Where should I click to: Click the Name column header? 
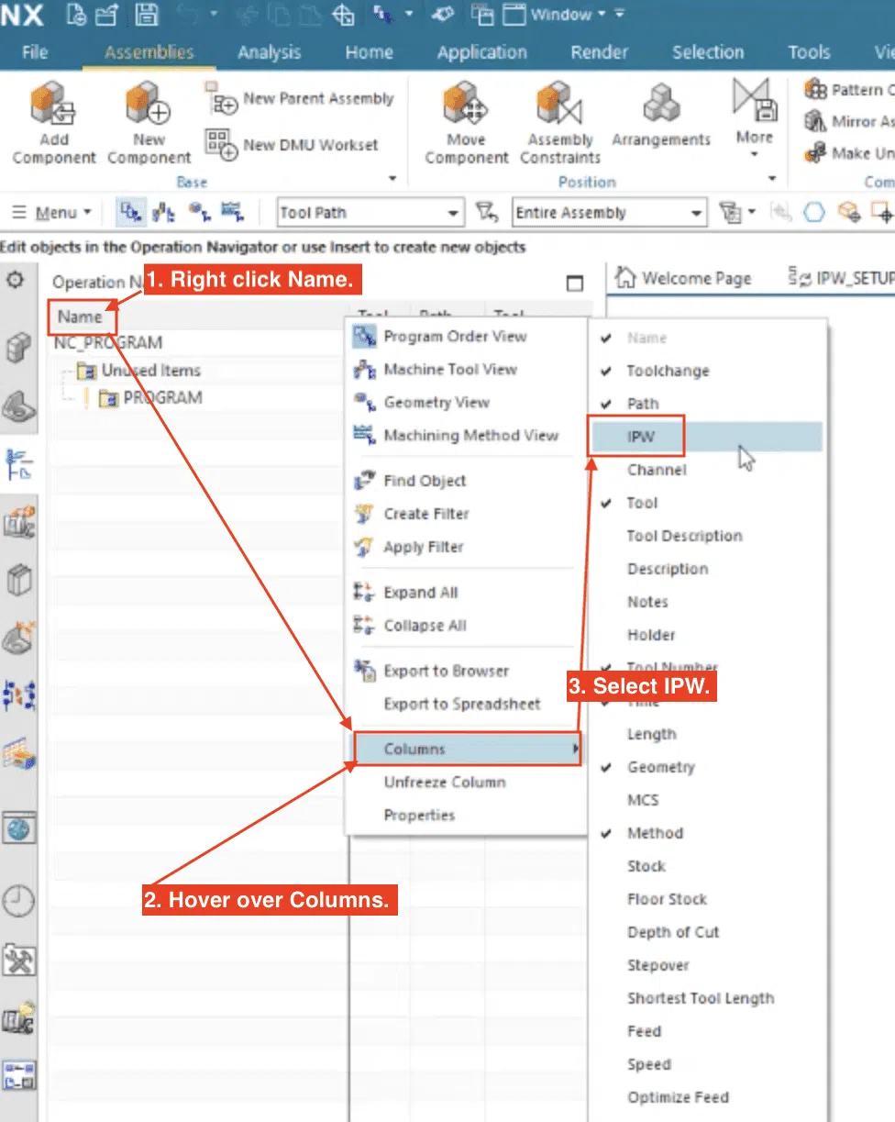tap(81, 317)
